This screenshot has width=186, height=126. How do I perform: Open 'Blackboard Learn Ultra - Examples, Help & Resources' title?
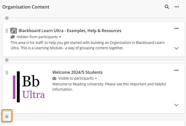70,31
